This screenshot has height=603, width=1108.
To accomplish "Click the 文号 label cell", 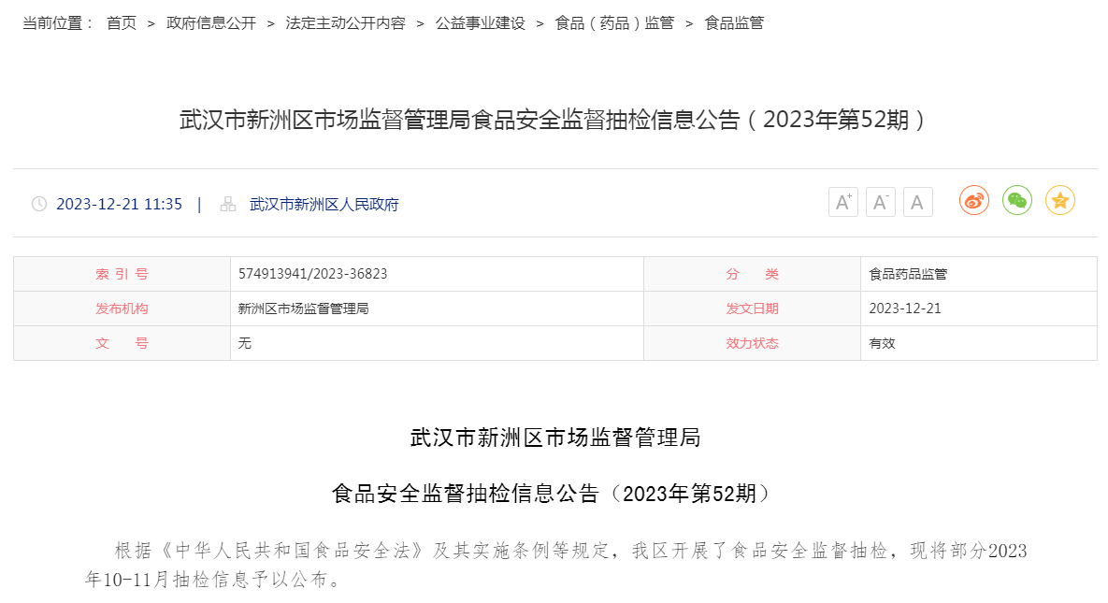I will [x=122, y=343].
